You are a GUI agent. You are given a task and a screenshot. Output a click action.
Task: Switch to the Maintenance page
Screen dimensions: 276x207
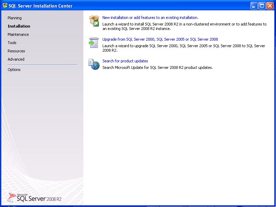[x=18, y=34]
